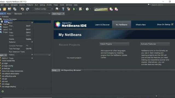Click the Open Project toolbar icon
Image resolution: width=175 pixels, height=98 pixels.
[10, 9]
